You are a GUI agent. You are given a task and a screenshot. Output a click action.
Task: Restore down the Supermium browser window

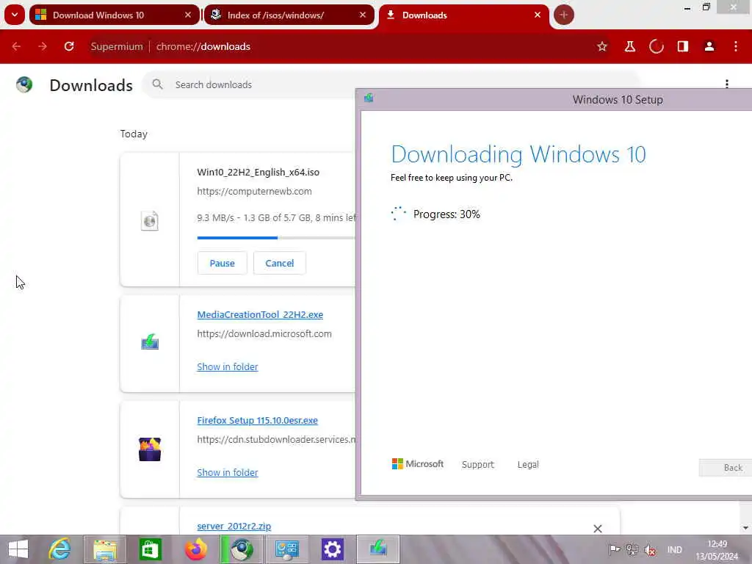pyautogui.click(x=706, y=7)
